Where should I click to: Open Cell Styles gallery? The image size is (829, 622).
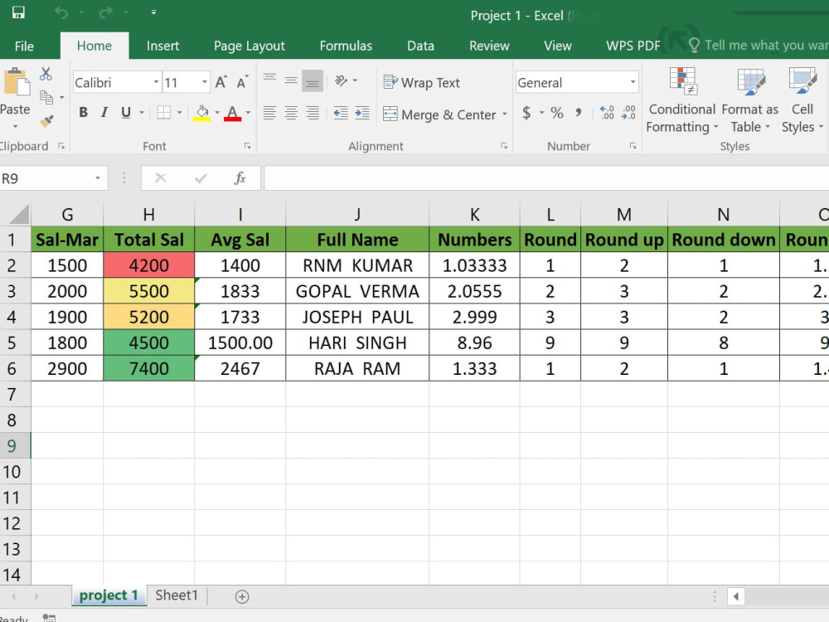(x=802, y=100)
